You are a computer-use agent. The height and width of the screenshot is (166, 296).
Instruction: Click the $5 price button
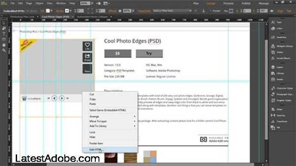pyautogui.click(x=117, y=53)
